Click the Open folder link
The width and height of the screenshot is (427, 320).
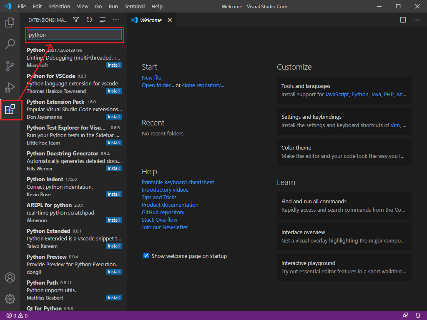pyautogui.click(x=158, y=85)
